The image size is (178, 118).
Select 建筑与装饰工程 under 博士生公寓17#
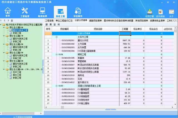point(20,39)
